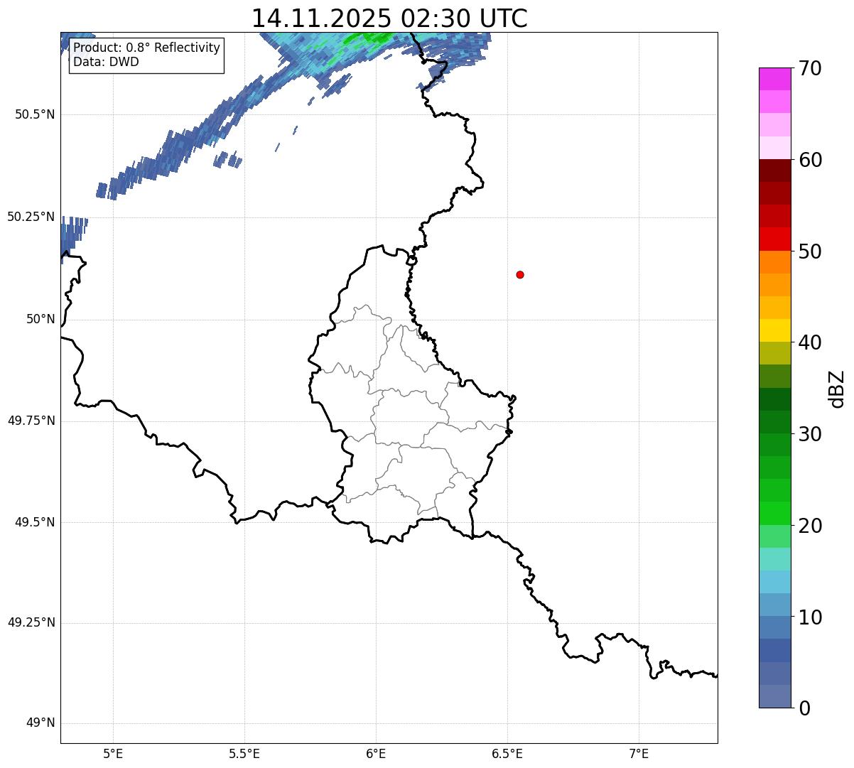Pick the magenta swatch at top of colorbar

(775, 79)
